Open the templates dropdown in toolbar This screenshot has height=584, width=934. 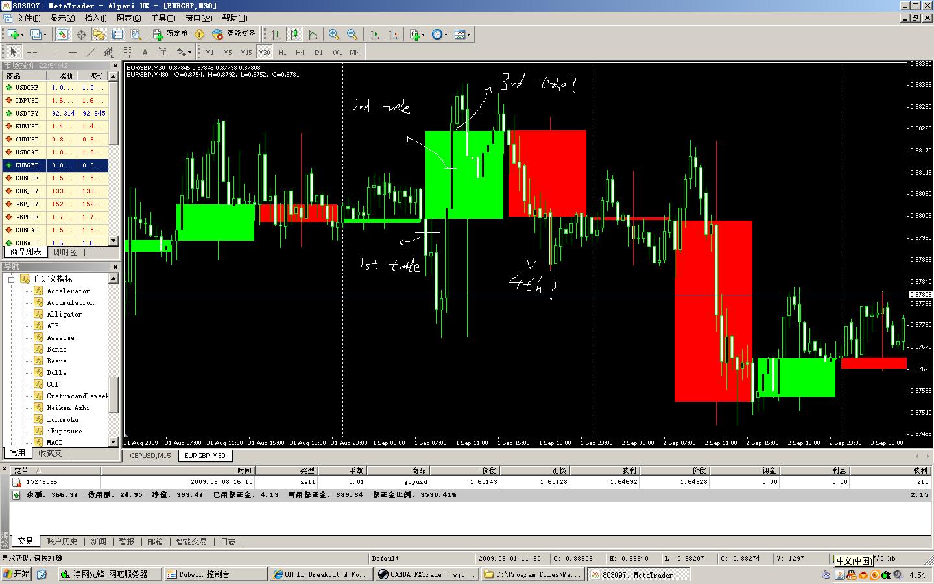click(x=462, y=34)
